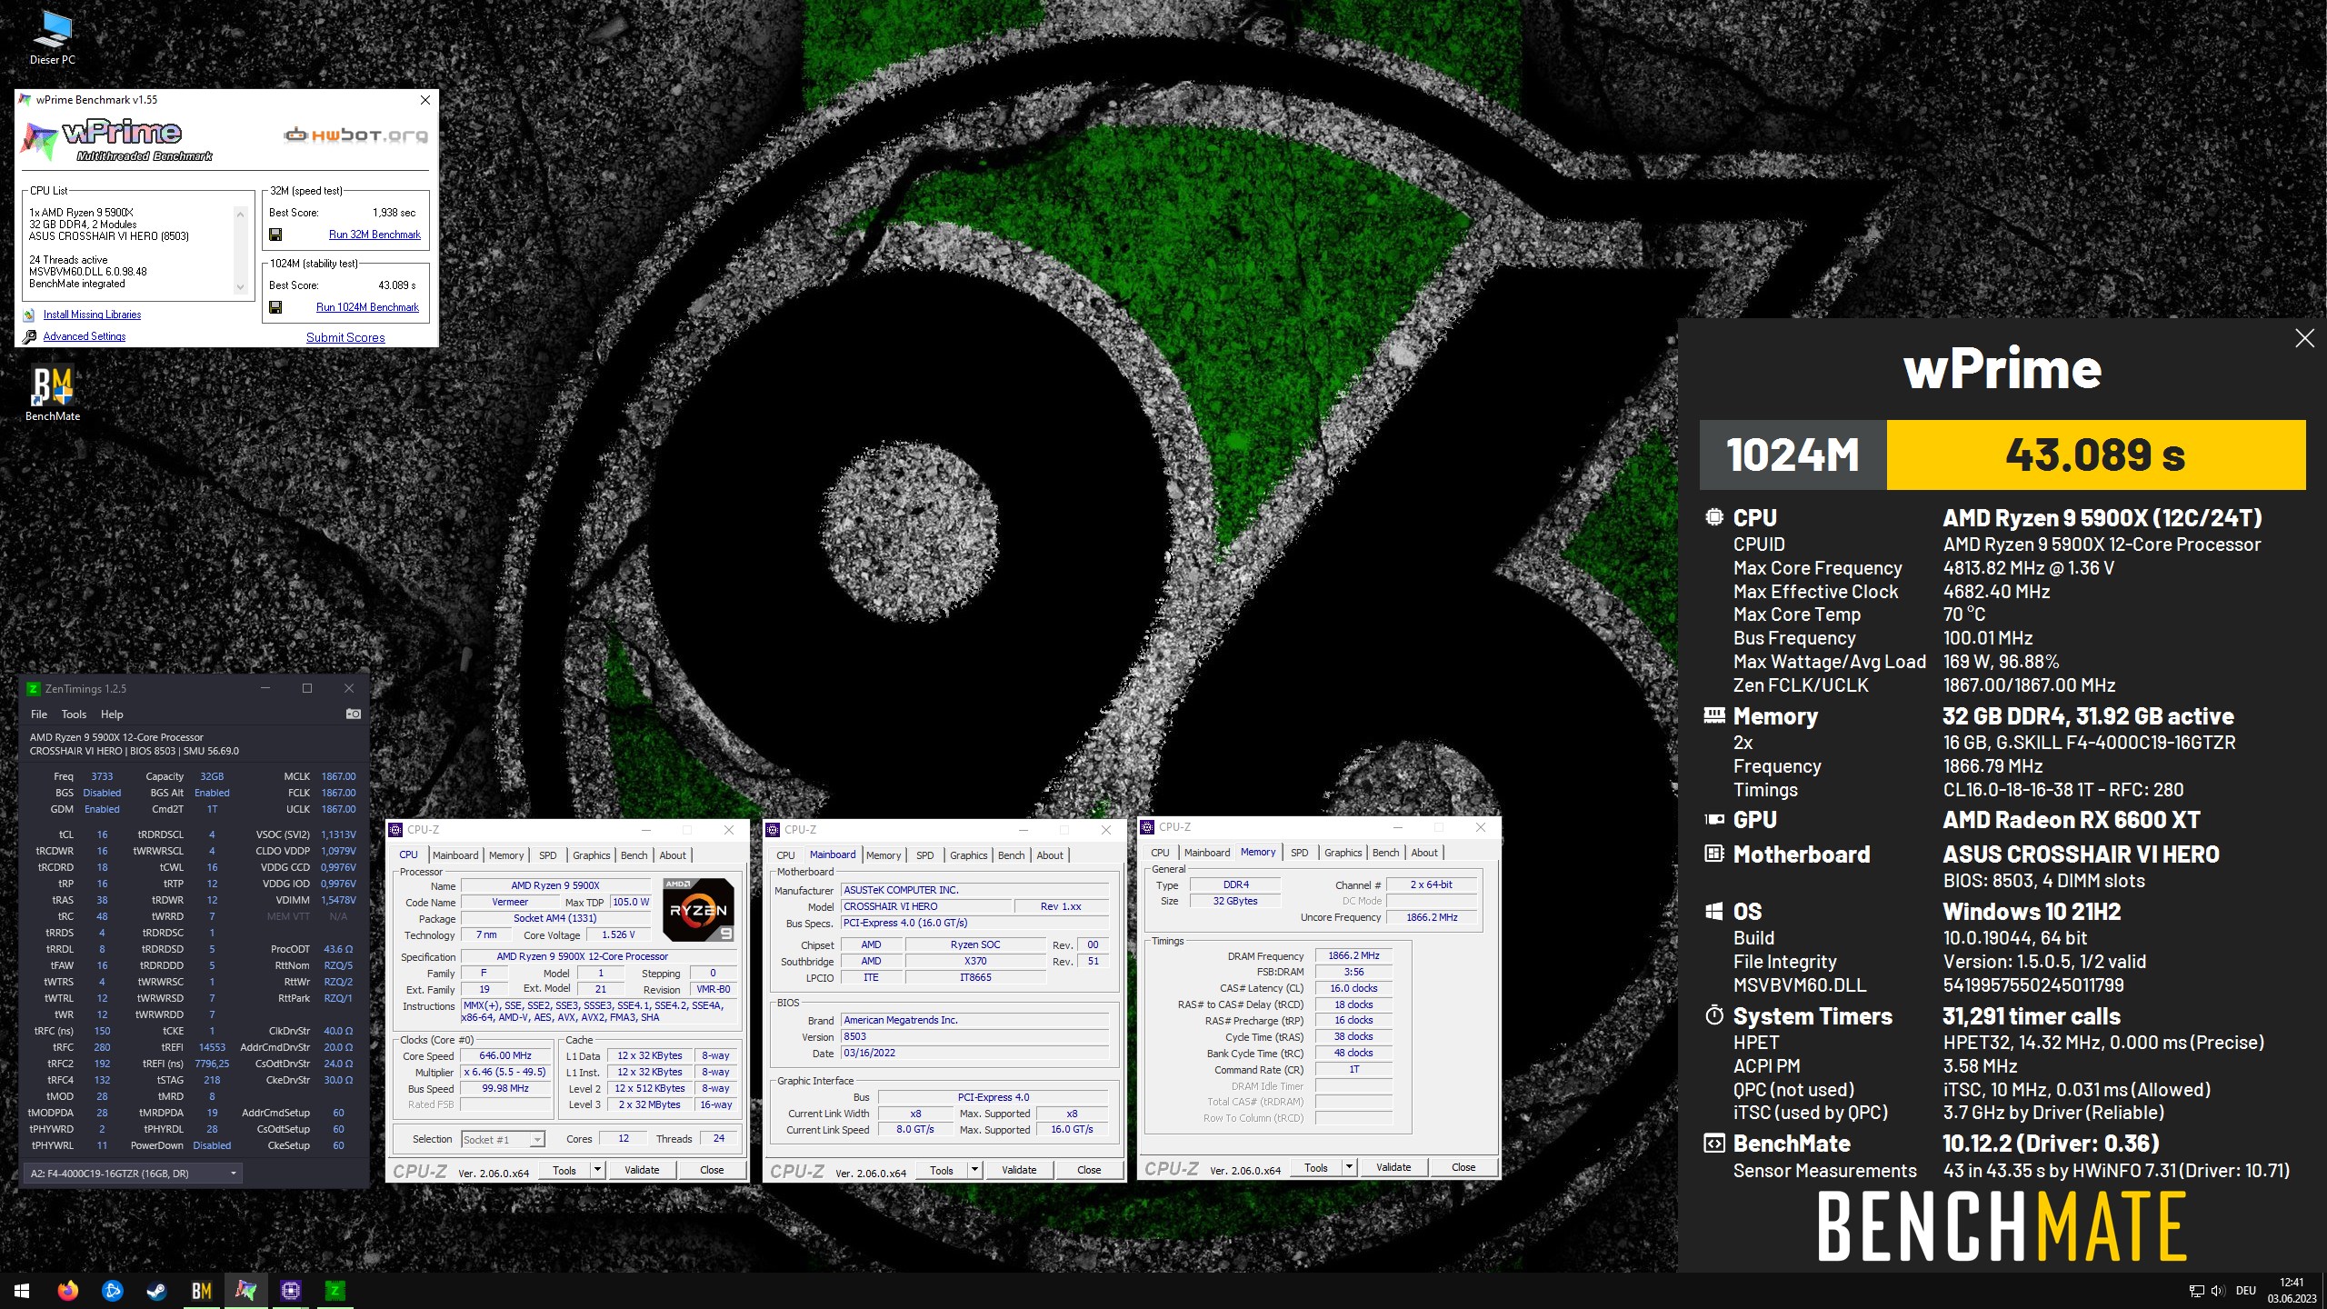Image resolution: width=2327 pixels, height=1309 pixels.
Task: Switch to SPD tab in first CPU-Z window
Action: pos(547,855)
